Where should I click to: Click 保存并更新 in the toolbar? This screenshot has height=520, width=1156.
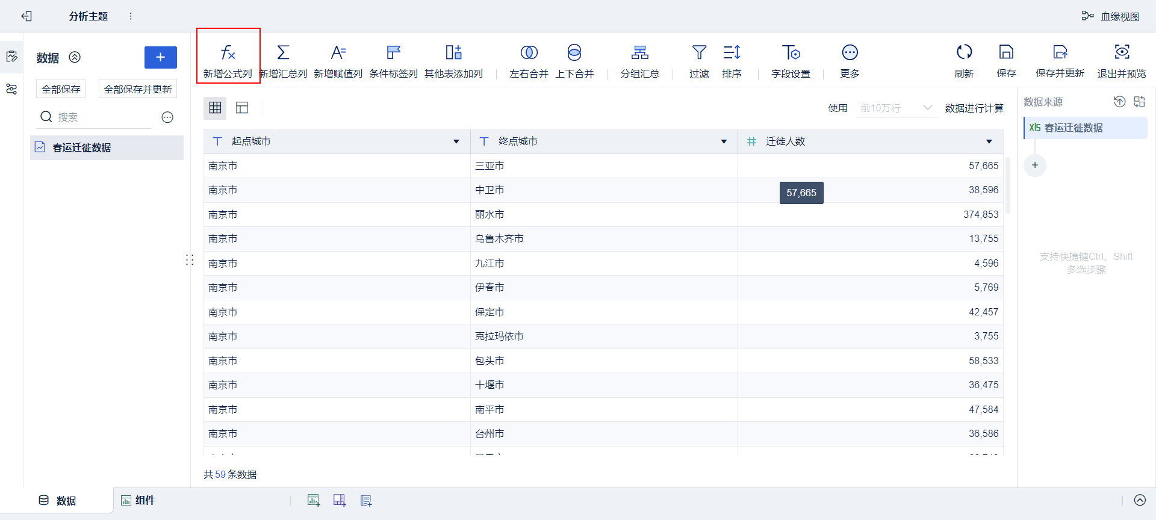tap(1060, 61)
